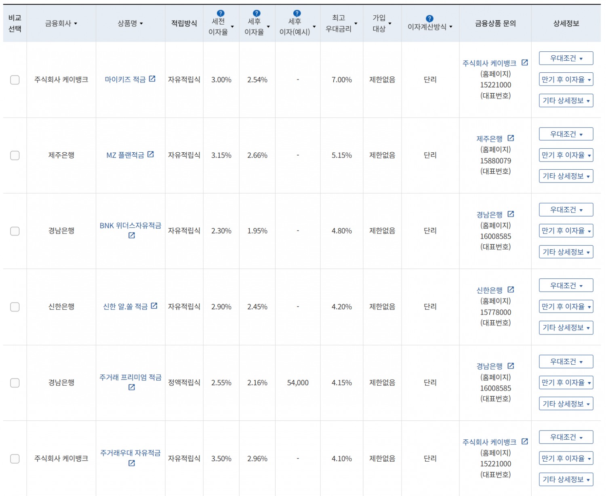This screenshot has width=606, height=496.
Task: Check the compare box for MZ 플랜적금
Action: [x=15, y=155]
